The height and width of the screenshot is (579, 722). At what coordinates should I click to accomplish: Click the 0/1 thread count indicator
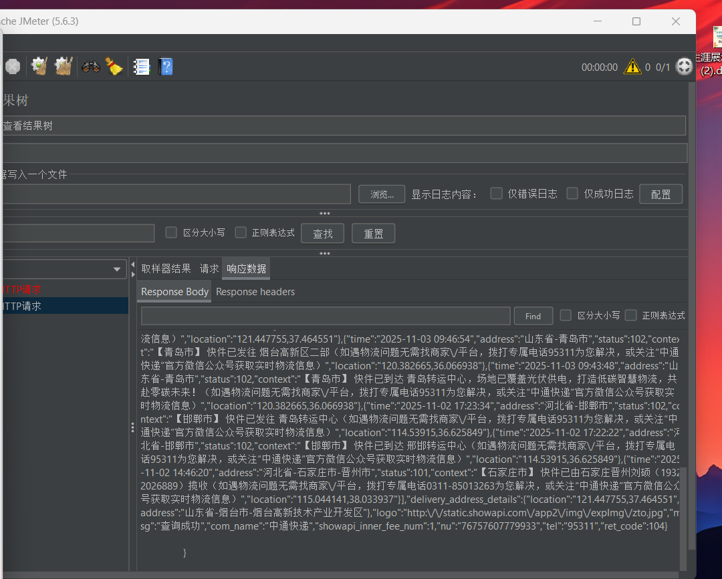[663, 67]
